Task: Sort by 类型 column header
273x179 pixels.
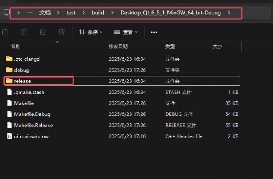Action: pyautogui.click(x=170, y=46)
